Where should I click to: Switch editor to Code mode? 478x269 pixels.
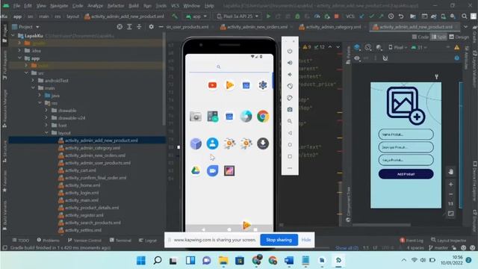pyautogui.click(x=420, y=37)
